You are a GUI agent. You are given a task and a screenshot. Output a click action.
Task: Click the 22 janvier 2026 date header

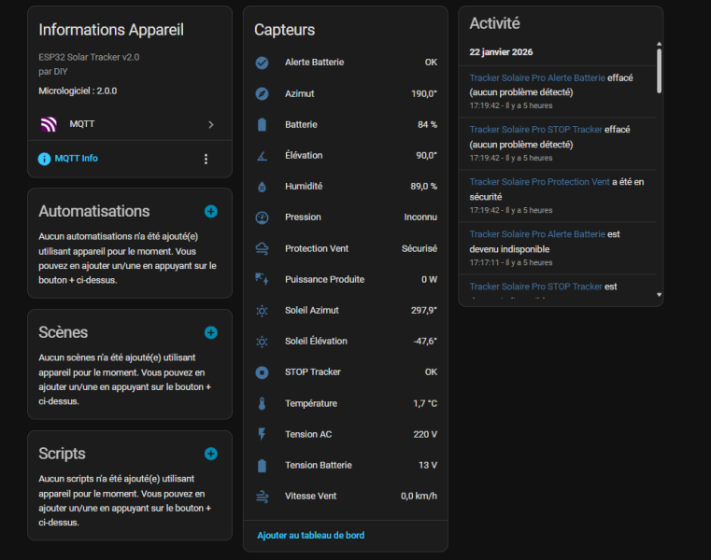point(501,52)
